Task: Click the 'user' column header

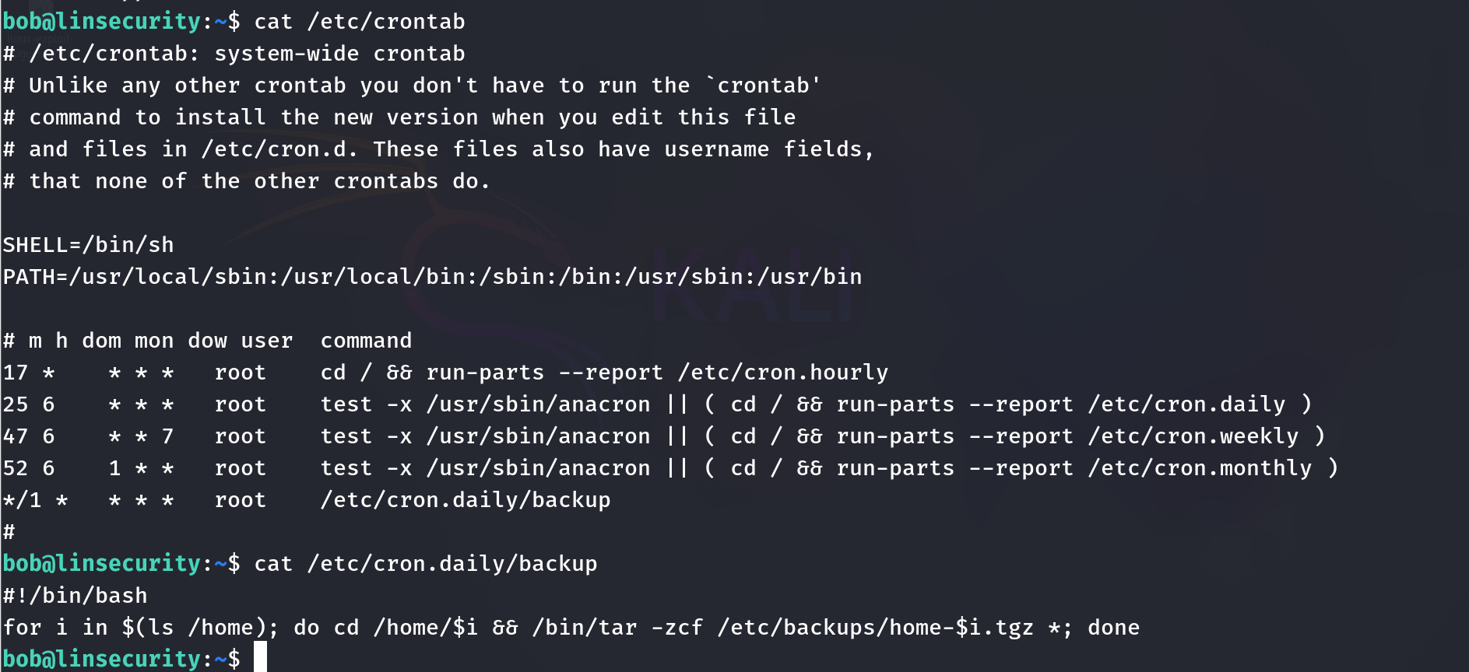Action: tap(267, 341)
